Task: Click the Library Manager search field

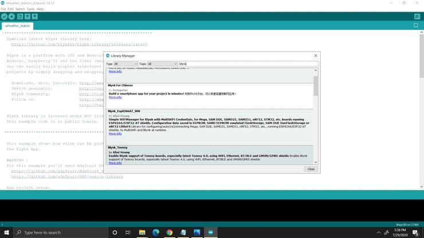Action: coord(249,64)
